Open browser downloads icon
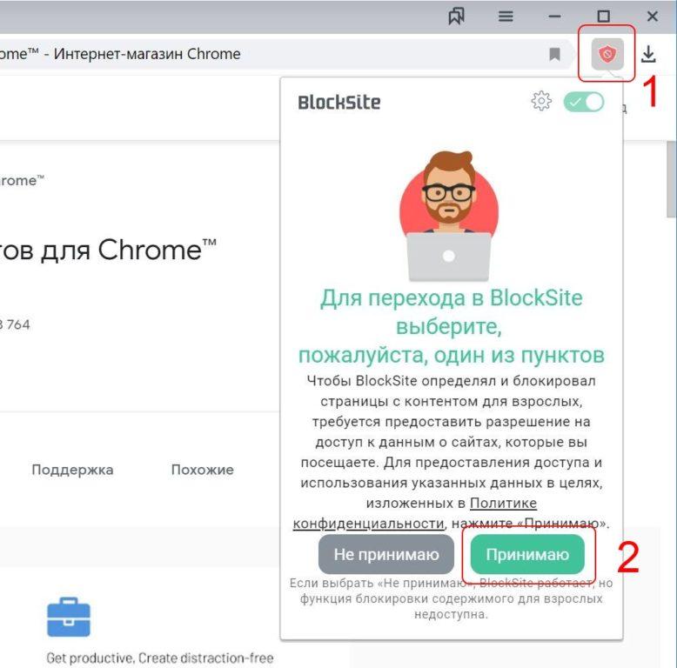Viewport: 677px width, 668px height. (x=648, y=55)
